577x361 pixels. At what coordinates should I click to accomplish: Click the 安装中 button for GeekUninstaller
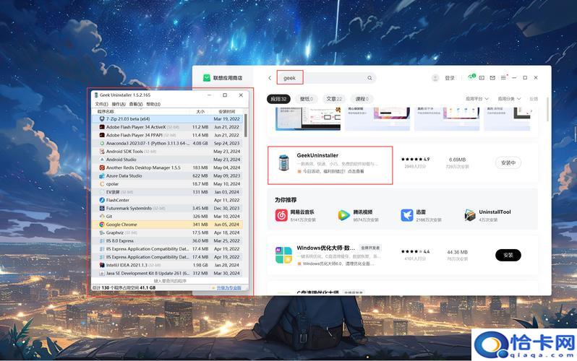(508, 163)
